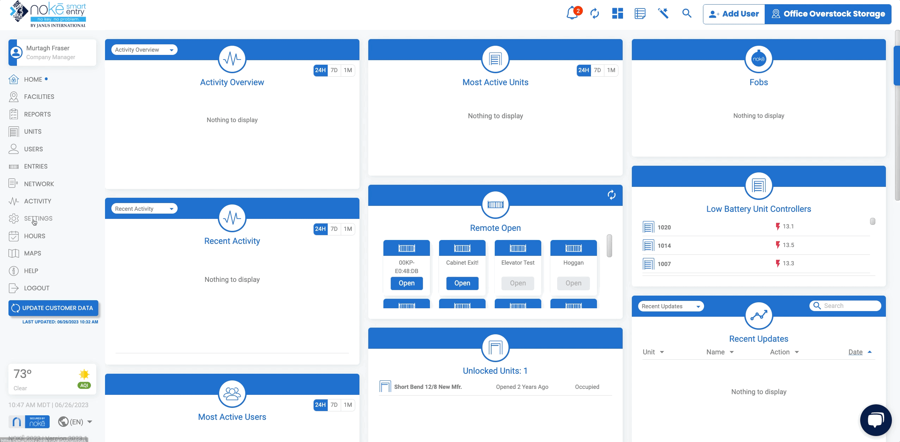Click the Murtagh Fraser profile avatar

click(16, 53)
